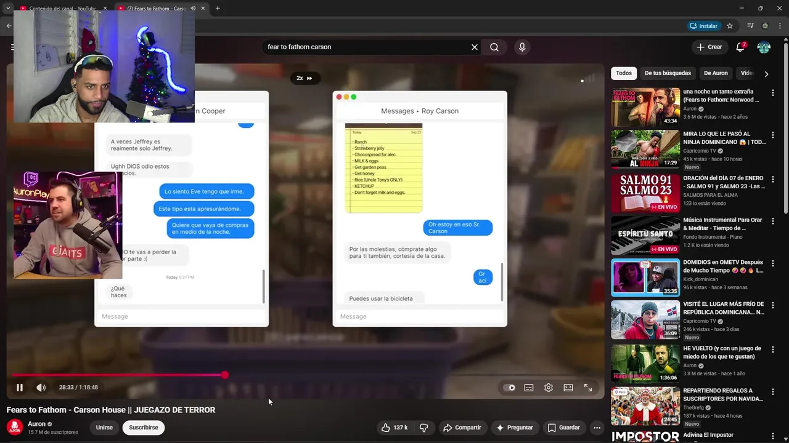Image resolution: width=789 pixels, height=443 pixels.
Task: Switch to Fears to Fathom browser tab
Action: (x=157, y=9)
